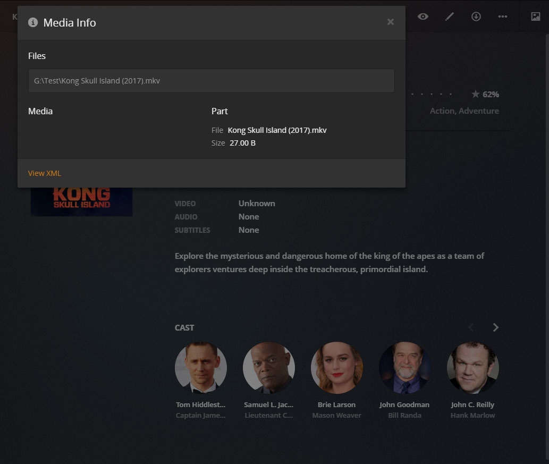Open the Action, Adventure genre link
Image resolution: width=549 pixels, height=464 pixels.
pyautogui.click(x=464, y=111)
